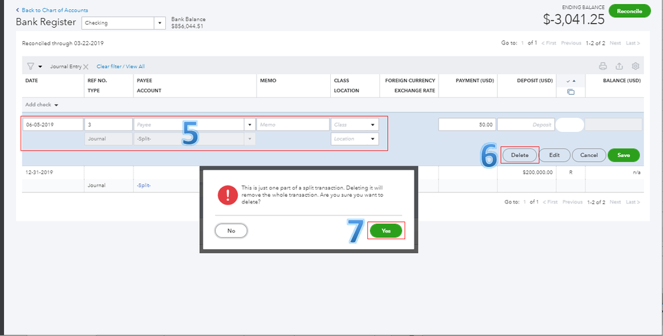663x336 pixels.
Task: Open the filter funnel icon
Action: pos(31,66)
